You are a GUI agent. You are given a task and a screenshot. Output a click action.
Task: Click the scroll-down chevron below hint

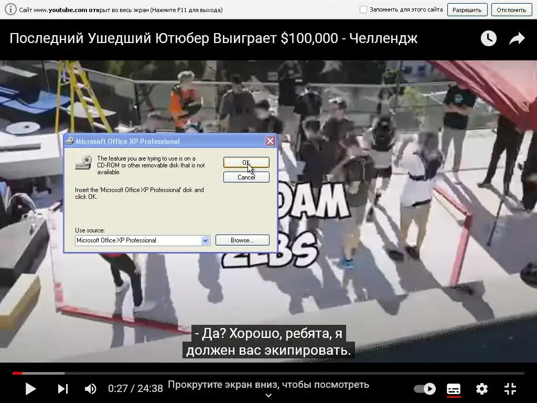(x=268, y=396)
